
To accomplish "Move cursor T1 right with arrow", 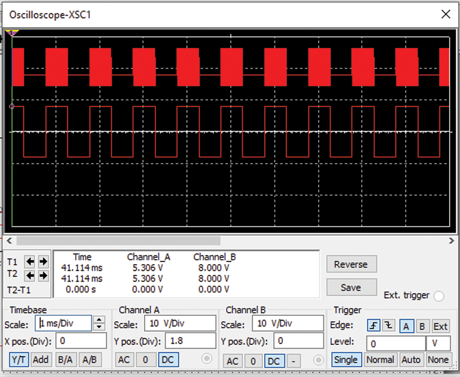I will pyautogui.click(x=43, y=262).
